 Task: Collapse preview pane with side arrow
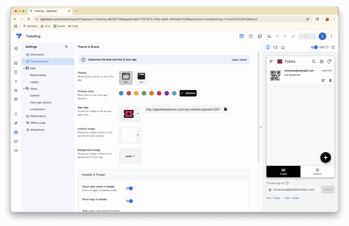pos(261,127)
